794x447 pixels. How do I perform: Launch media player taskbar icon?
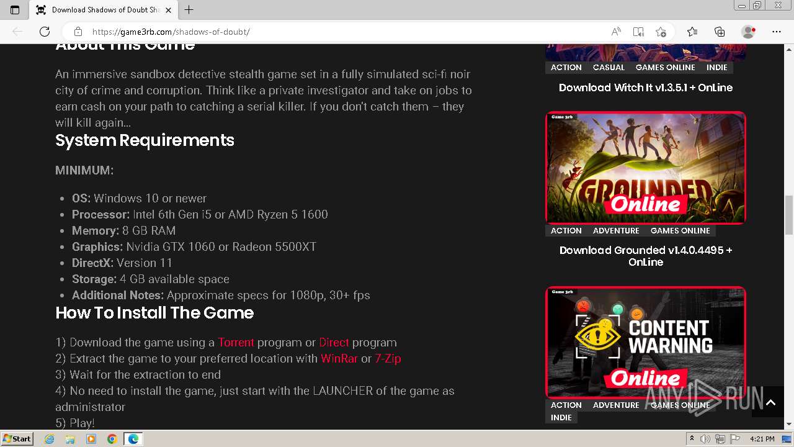click(x=91, y=439)
